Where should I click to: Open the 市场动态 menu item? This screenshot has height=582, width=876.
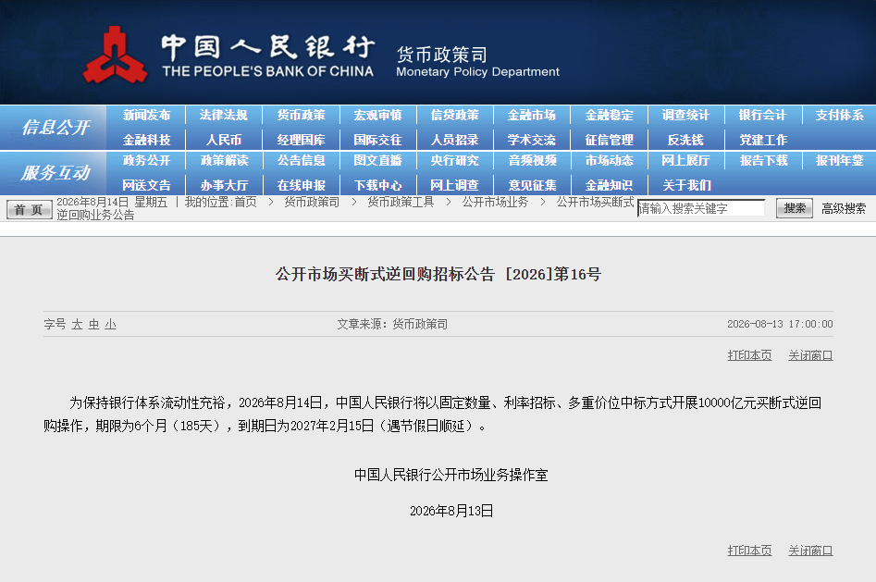(x=609, y=160)
